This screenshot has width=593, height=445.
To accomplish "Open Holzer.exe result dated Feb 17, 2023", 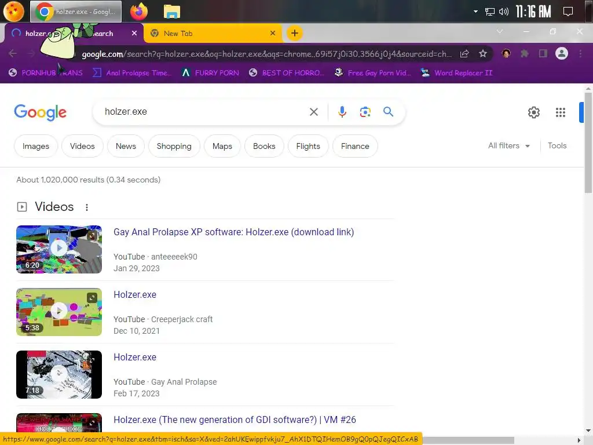I will (135, 357).
